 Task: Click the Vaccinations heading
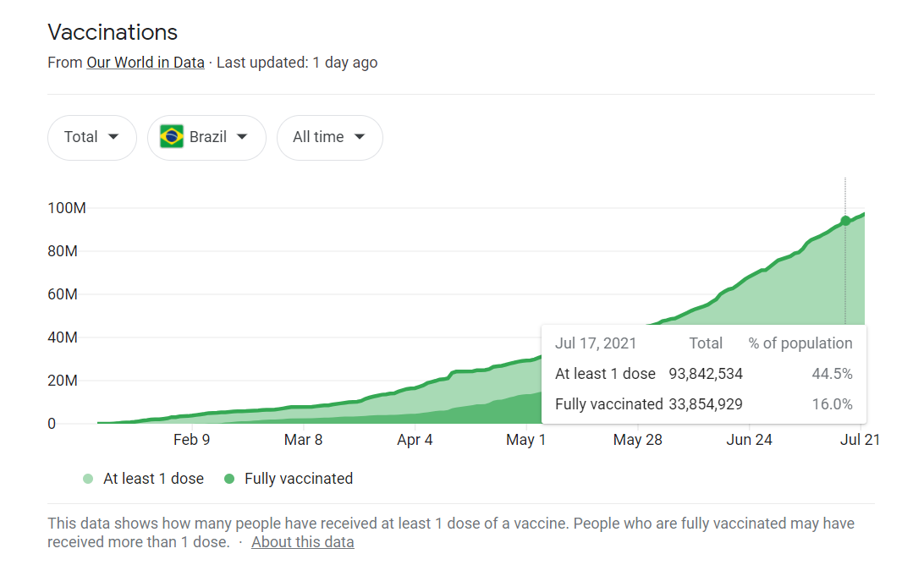pyautogui.click(x=113, y=32)
